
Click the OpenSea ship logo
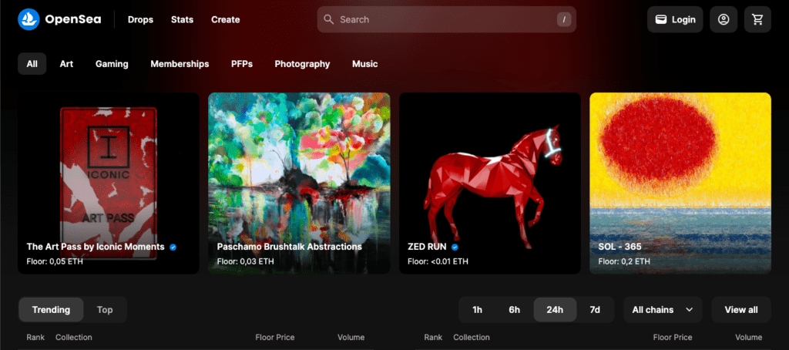pos(29,19)
